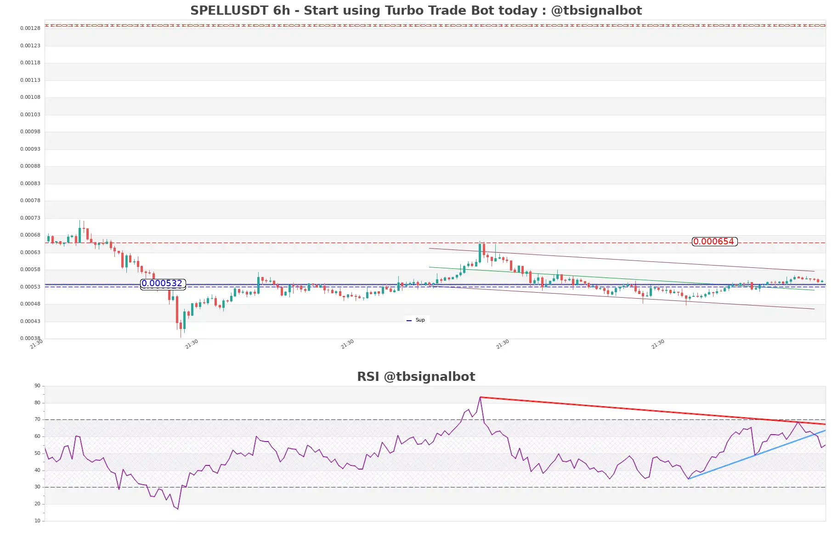Click the RSI 20 axis label
Screen dimensions: 832x555
[x=38, y=504]
